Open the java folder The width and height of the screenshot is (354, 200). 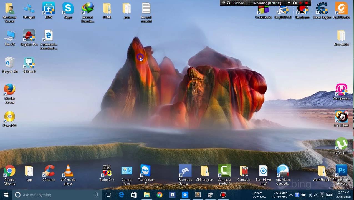point(127,11)
